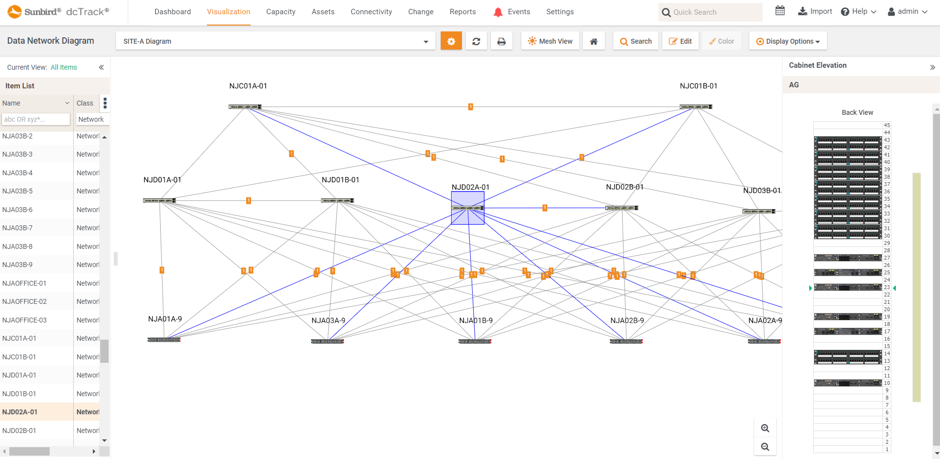This screenshot has height=459, width=940.
Task: Open the Events notification bell
Action: pyautogui.click(x=497, y=11)
